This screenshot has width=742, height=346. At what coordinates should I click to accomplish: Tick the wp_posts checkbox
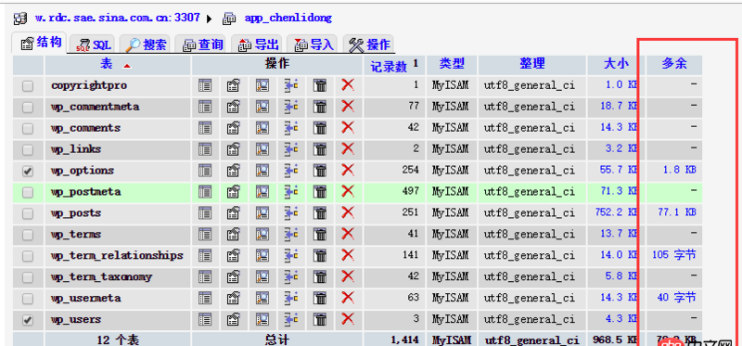[28, 213]
